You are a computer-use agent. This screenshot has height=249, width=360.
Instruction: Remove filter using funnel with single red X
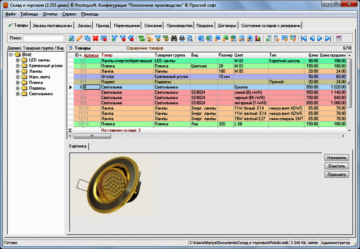pyautogui.click(x=123, y=38)
